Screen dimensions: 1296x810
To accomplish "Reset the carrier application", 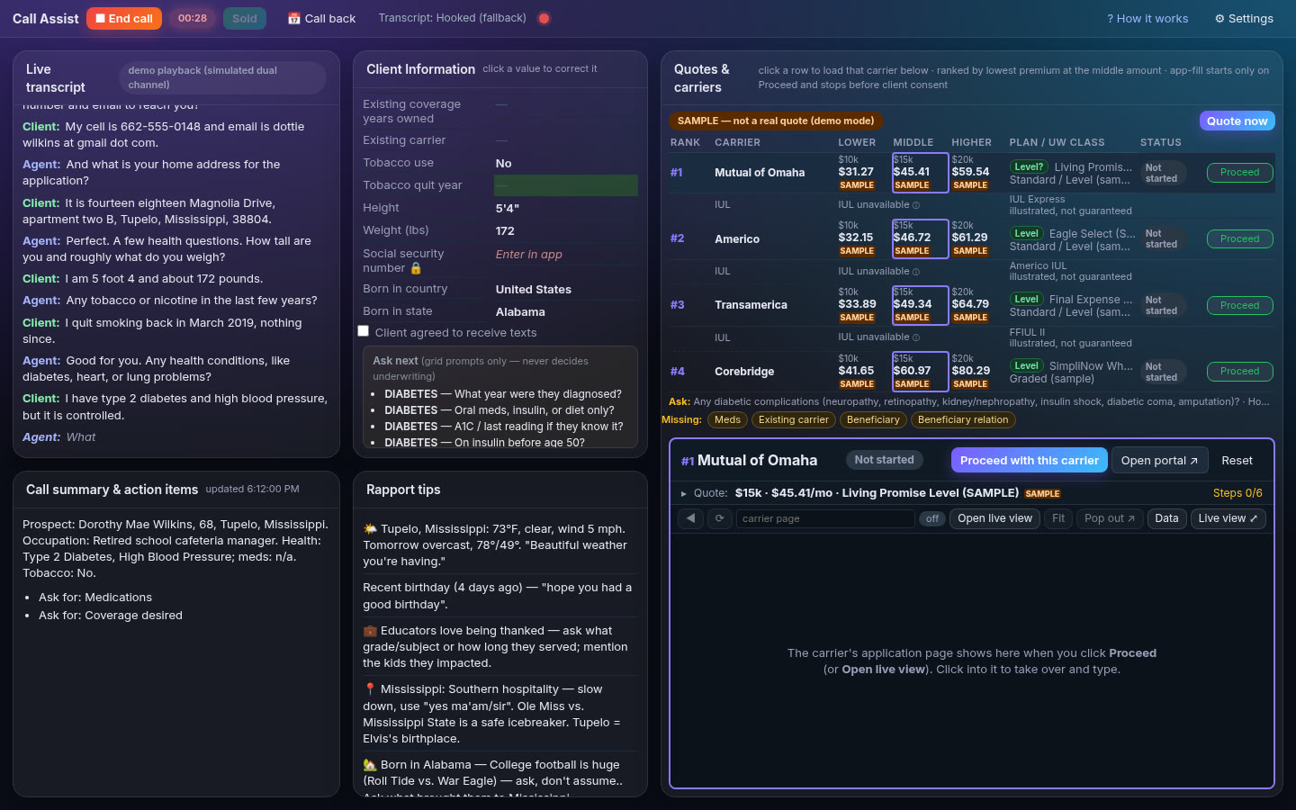I will tap(1237, 460).
